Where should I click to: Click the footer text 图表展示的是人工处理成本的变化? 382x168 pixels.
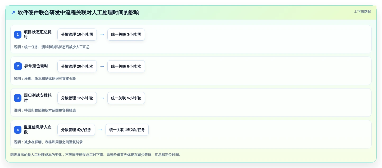pos(36,155)
